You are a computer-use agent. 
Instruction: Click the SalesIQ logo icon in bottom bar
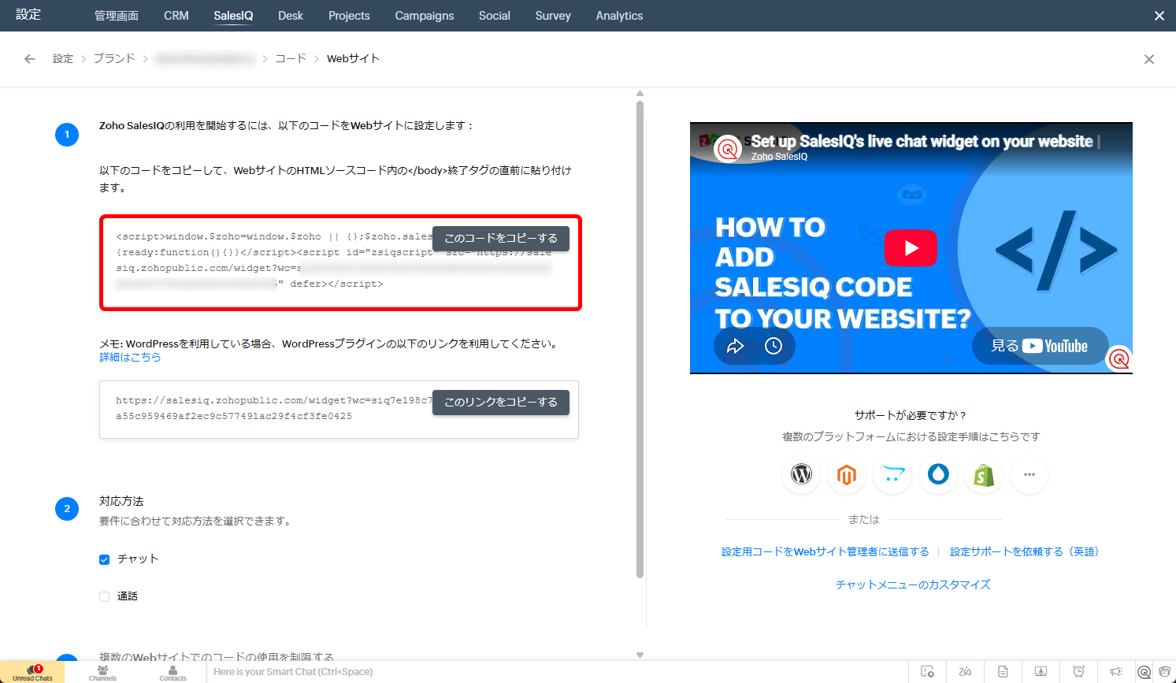click(1144, 672)
